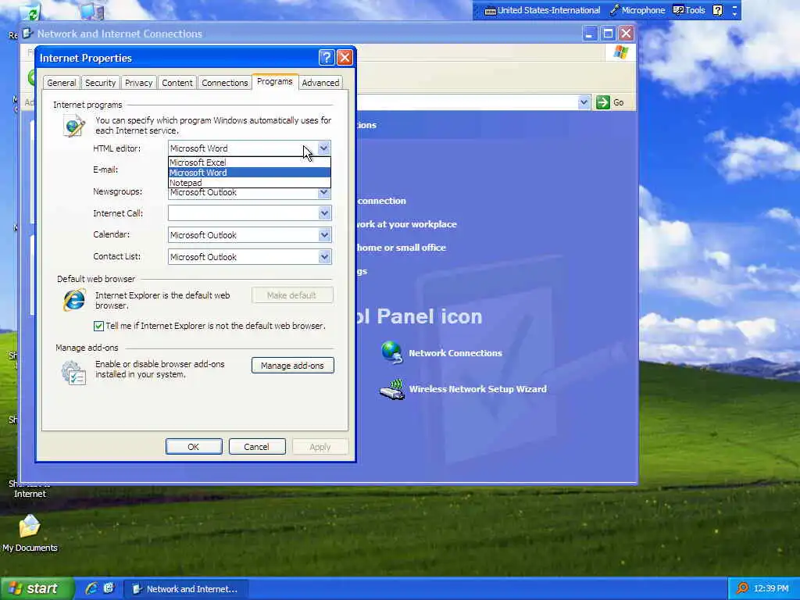Click the Microphone language bar button
Screen dimensions: 800x600
637,10
